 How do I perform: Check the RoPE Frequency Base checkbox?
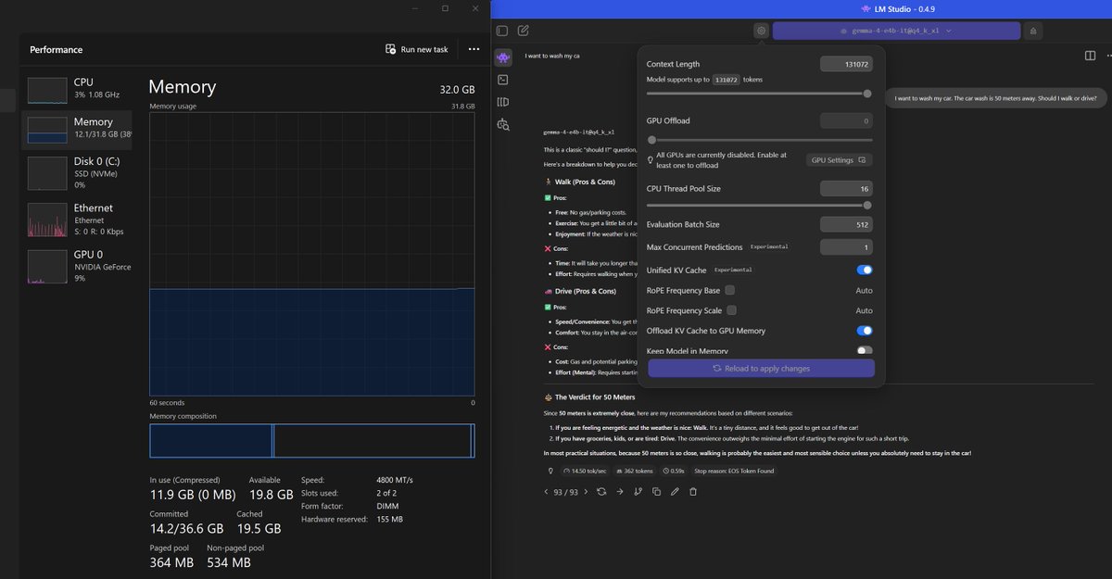(730, 290)
